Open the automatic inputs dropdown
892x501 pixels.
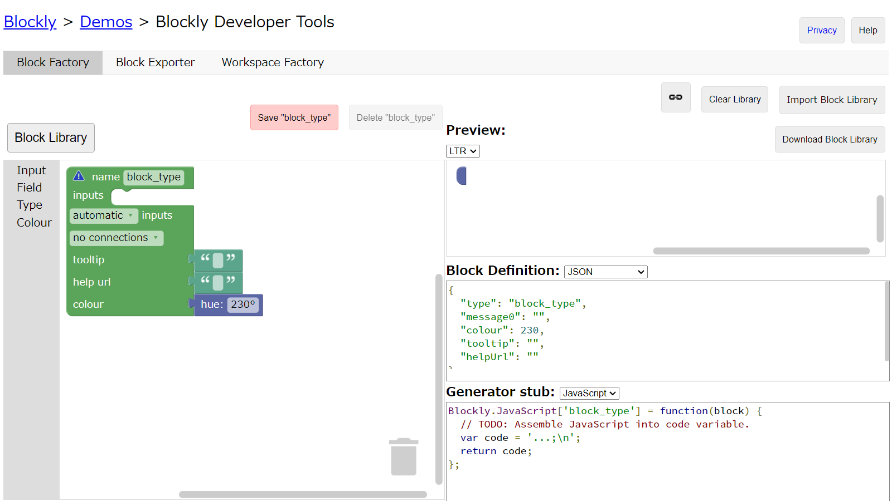pos(104,215)
